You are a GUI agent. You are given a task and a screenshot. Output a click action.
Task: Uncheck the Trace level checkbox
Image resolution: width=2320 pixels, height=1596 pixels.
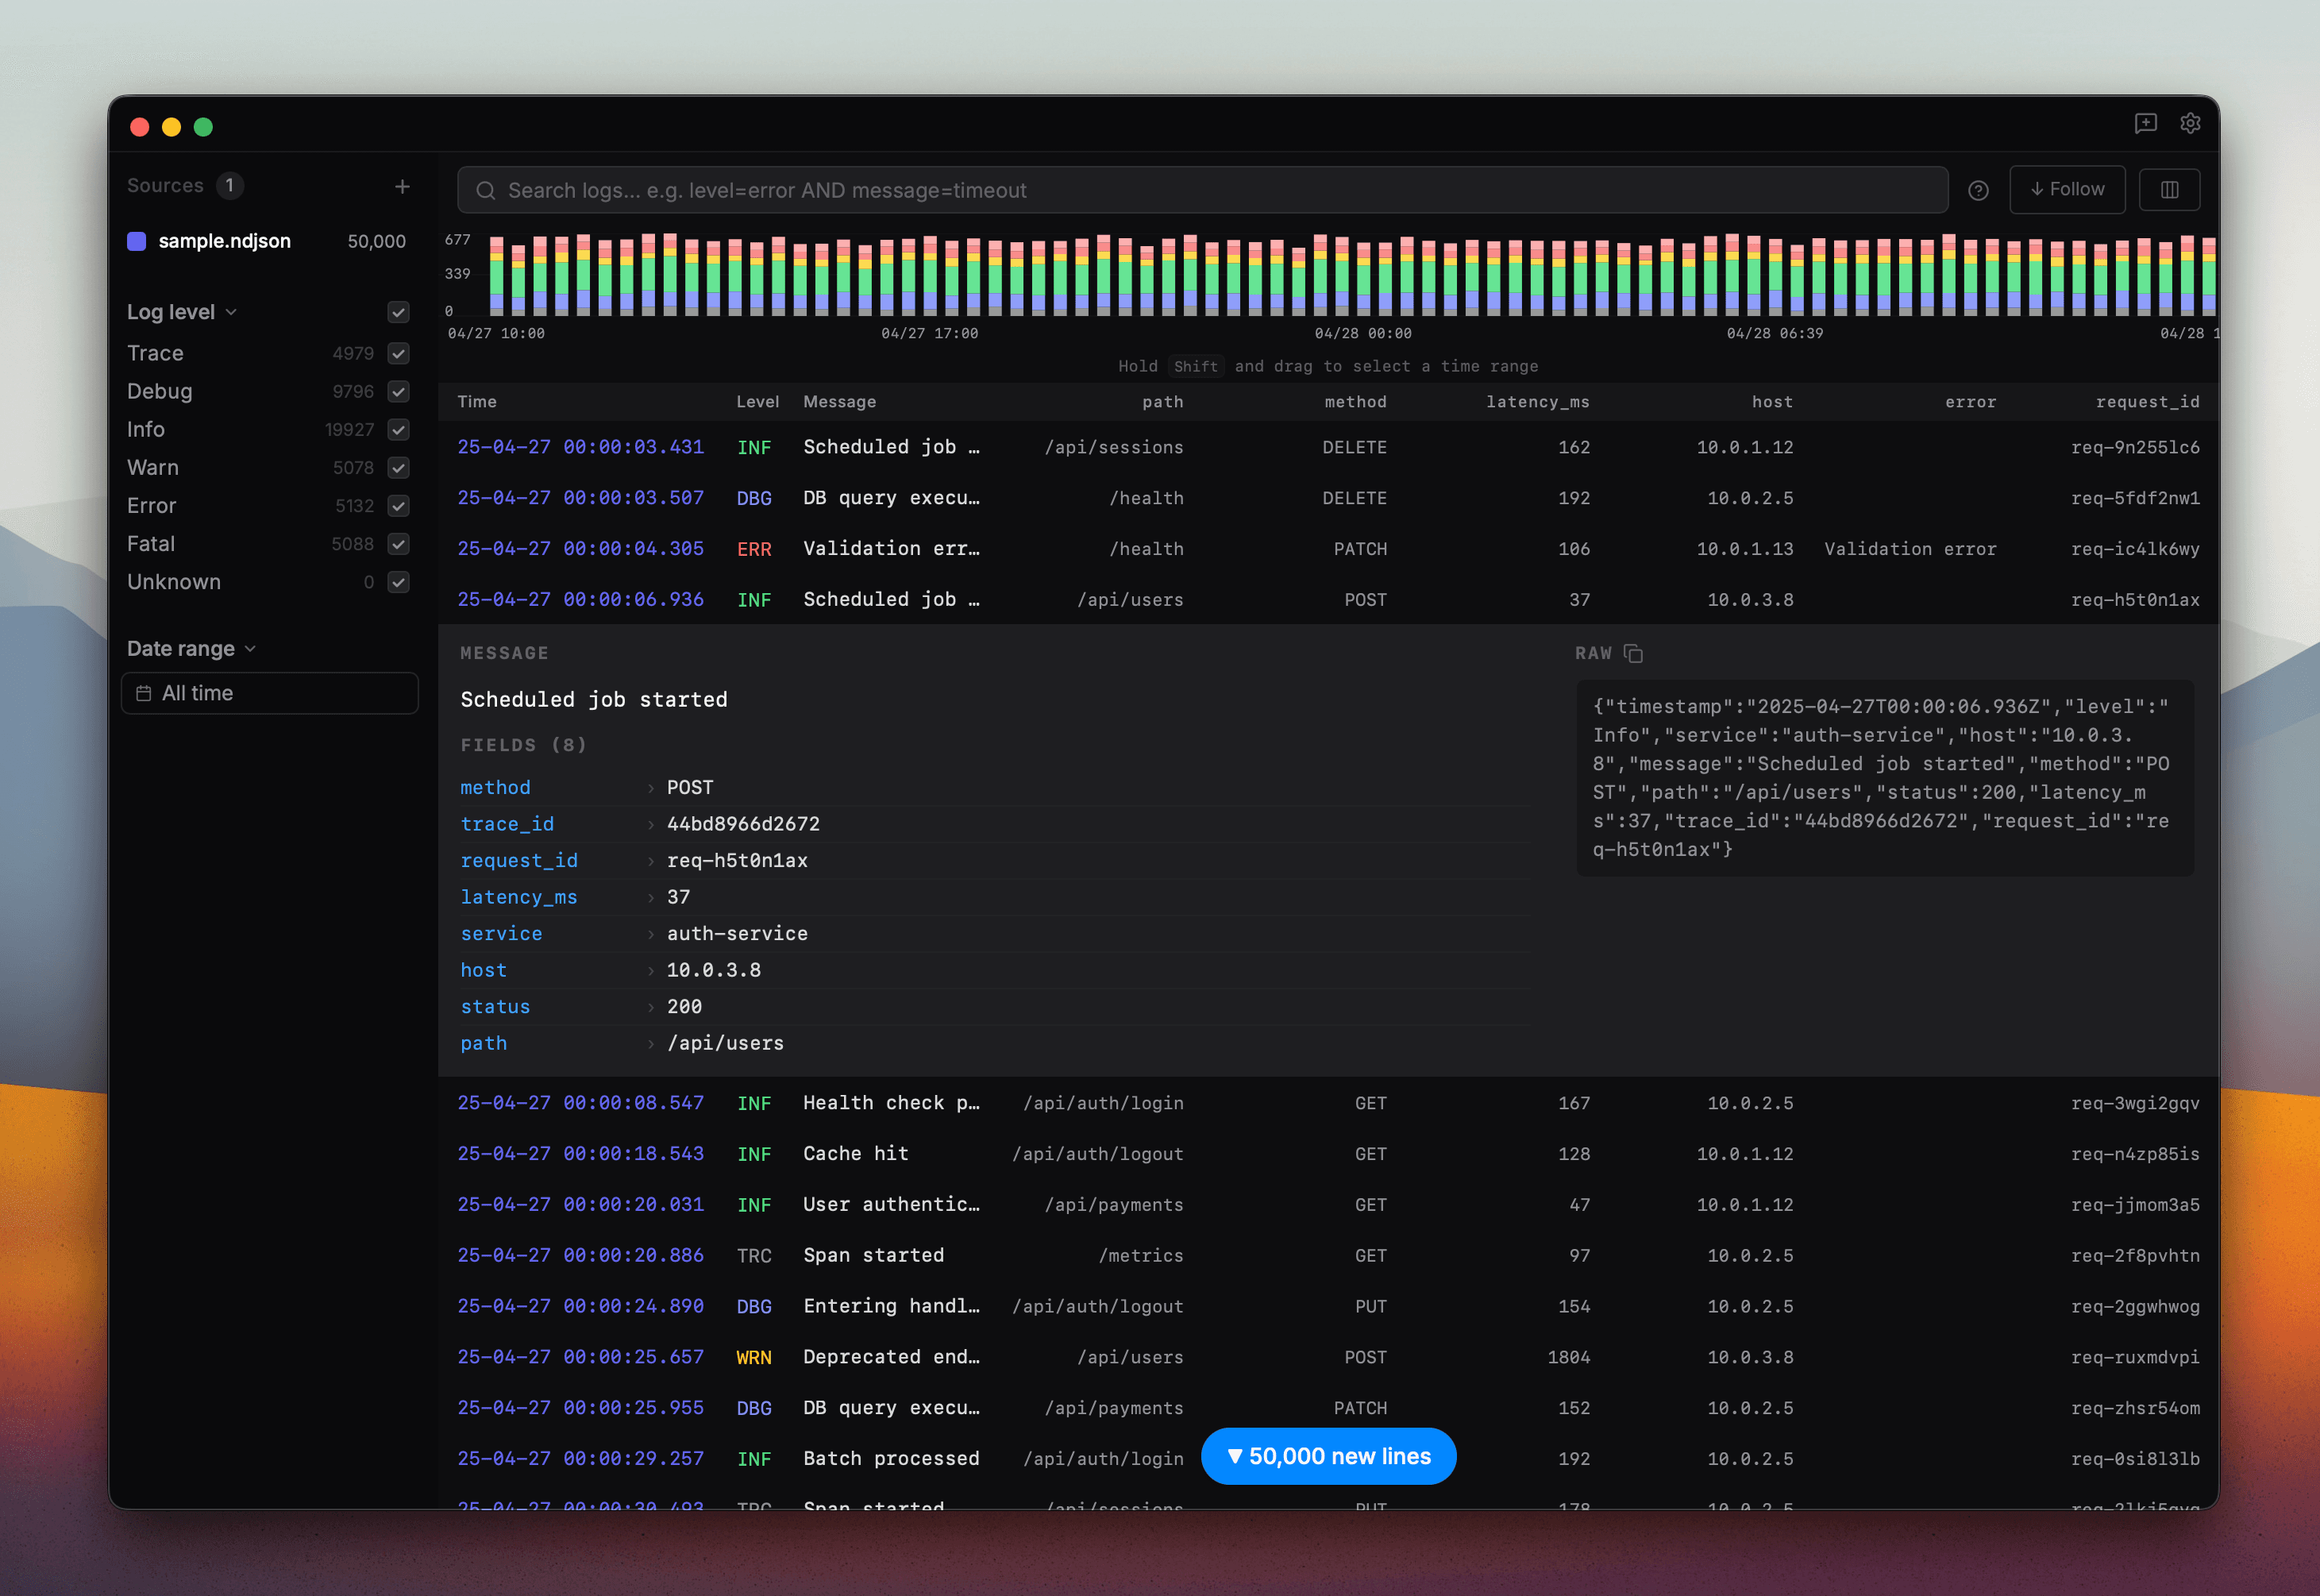point(398,353)
